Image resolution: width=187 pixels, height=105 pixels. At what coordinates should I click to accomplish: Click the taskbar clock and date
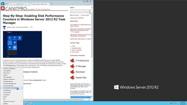(x=183, y=103)
